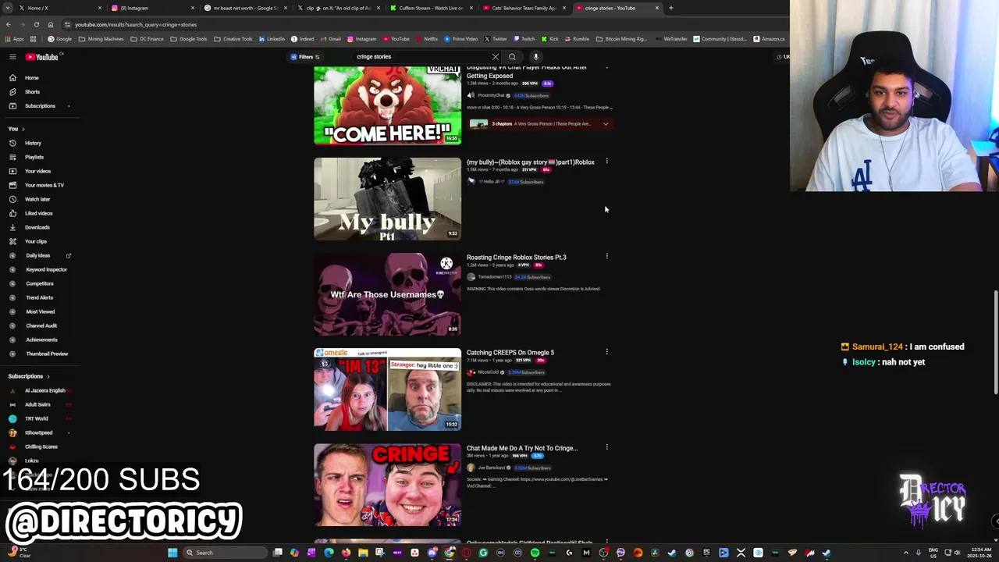The height and width of the screenshot is (562, 999).
Task: Open Watch later list
Action: 37,199
